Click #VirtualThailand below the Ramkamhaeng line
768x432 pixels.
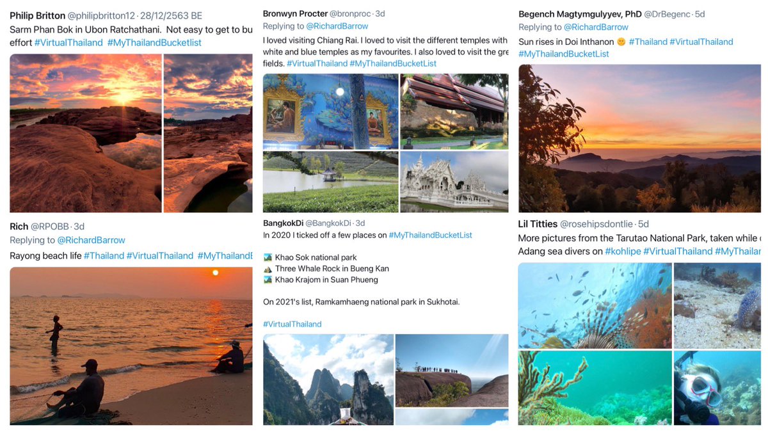tap(292, 324)
